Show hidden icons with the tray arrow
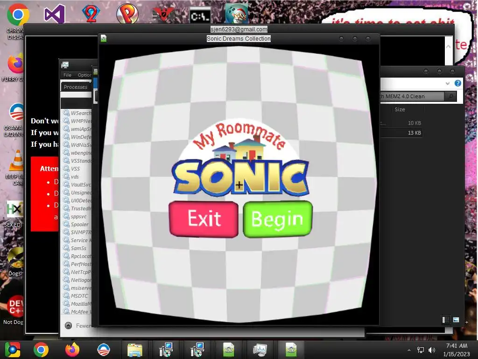Image resolution: width=478 pixels, height=359 pixels. point(409,350)
